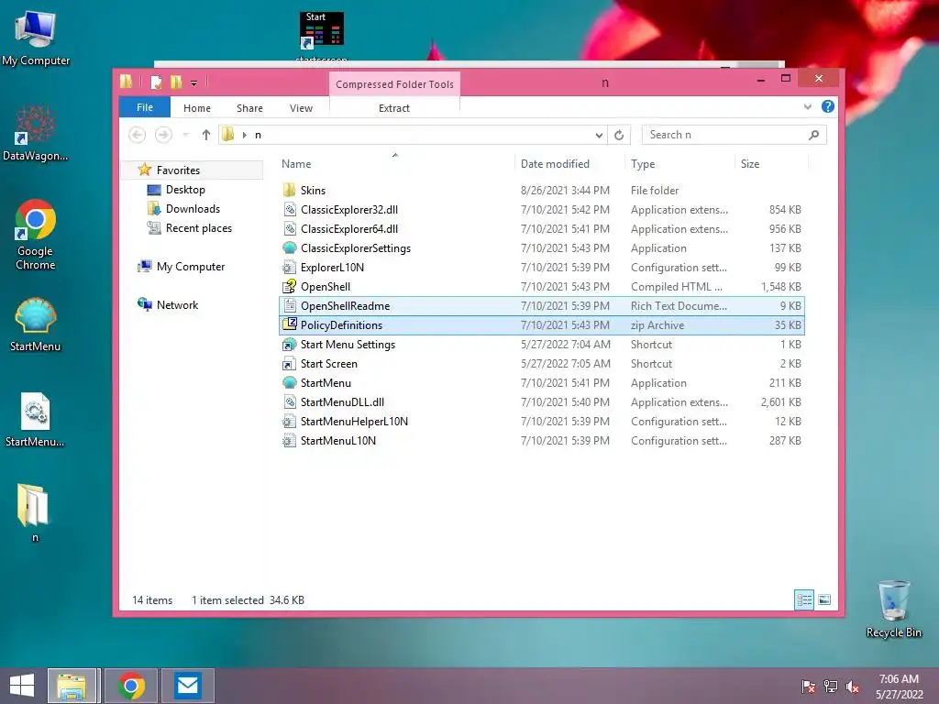Switch to details view layout icon
The image size is (939, 704).
coord(803,599)
